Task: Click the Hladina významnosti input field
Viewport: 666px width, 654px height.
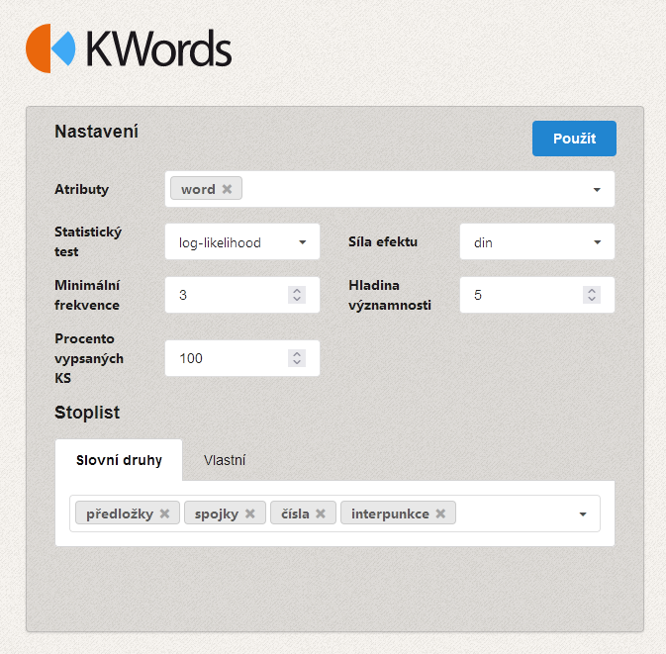Action: click(537, 295)
